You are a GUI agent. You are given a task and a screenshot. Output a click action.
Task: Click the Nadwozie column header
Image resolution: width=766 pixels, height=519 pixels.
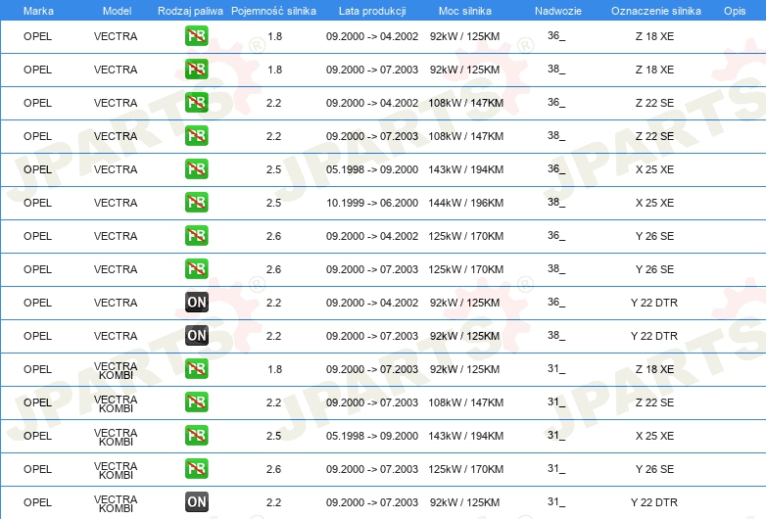558,11
